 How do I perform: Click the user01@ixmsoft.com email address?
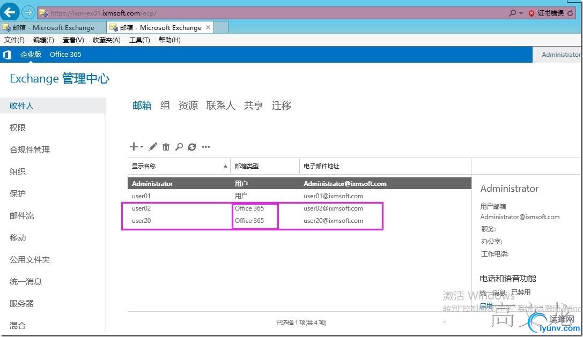[333, 196]
